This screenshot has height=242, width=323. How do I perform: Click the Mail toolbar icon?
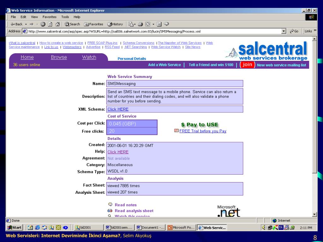[x=131, y=24]
